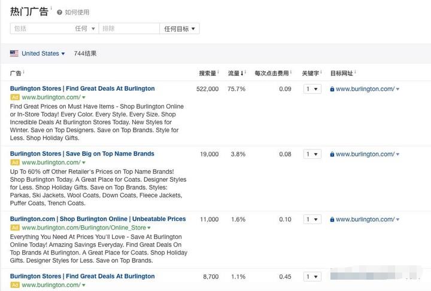Click Ad badge icon of the 8,700 row

coord(15,285)
